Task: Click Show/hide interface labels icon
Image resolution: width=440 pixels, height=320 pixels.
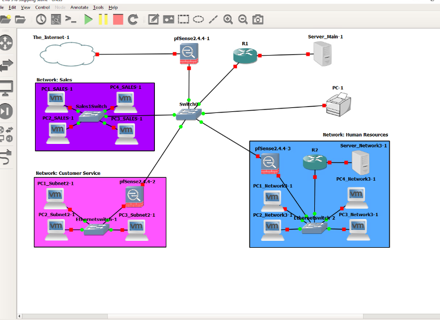Action: point(56,19)
